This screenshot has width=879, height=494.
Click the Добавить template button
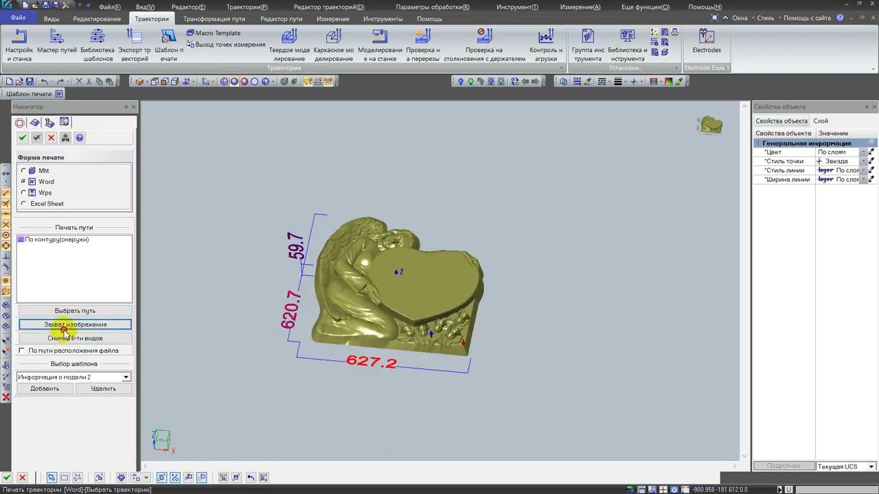click(x=45, y=388)
